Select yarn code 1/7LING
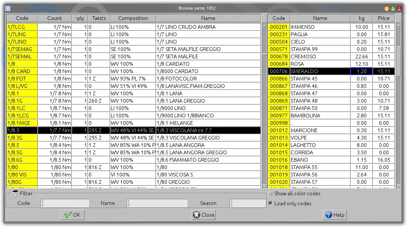 [x=22, y=34]
